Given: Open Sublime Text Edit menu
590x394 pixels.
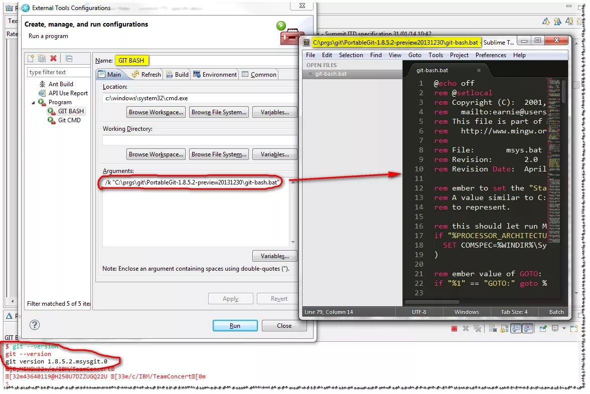Looking at the screenshot, I should [327, 55].
